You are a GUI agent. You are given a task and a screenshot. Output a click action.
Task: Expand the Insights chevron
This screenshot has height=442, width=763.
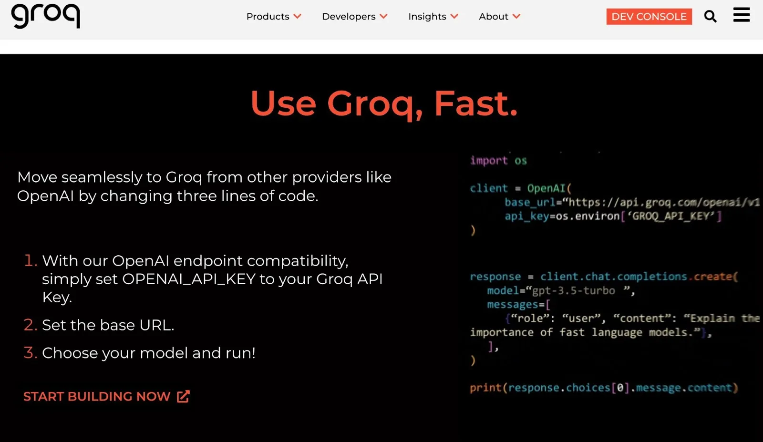454,16
